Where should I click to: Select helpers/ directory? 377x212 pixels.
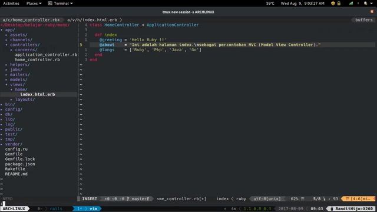(20, 65)
